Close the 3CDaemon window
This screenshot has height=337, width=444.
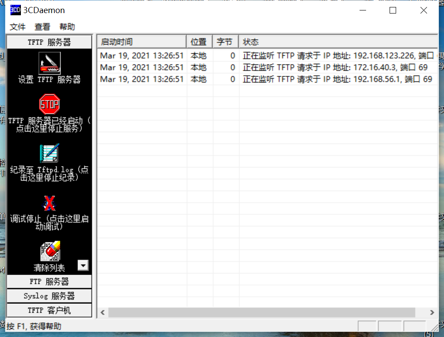424,10
